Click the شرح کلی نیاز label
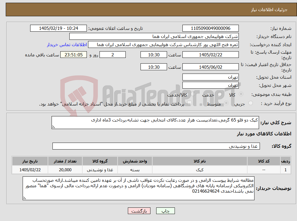 [276, 123]
